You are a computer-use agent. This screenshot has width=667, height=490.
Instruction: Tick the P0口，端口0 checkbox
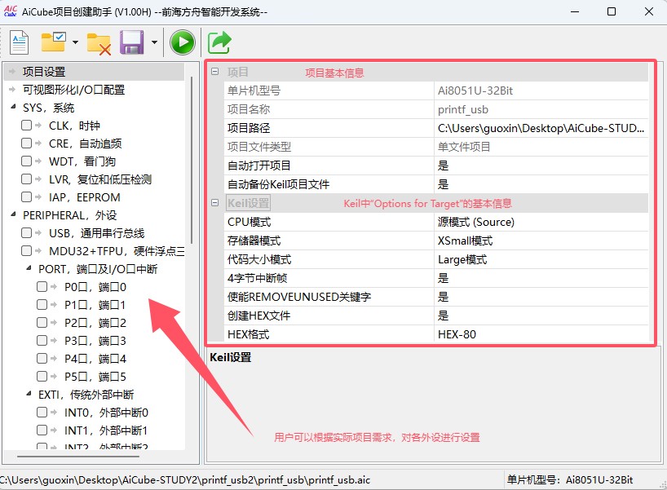(42, 286)
